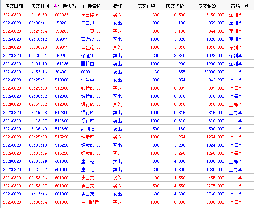This screenshot has width=254, height=208.
Task: Click the 证券代码 column header
Action: (66, 6)
